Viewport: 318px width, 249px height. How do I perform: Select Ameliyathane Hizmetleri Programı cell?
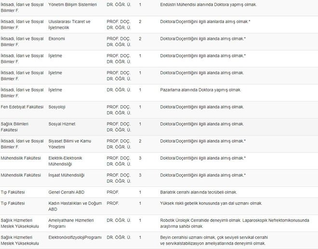(x=71, y=223)
